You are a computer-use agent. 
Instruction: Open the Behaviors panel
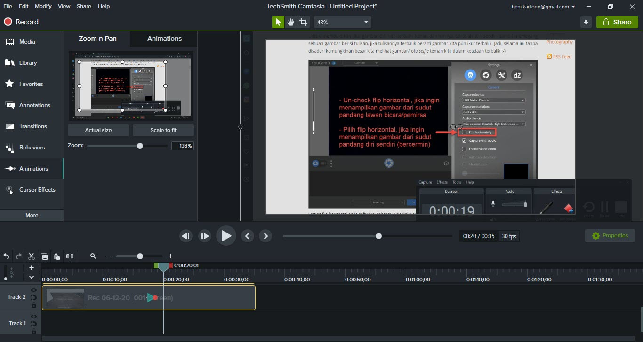pyautogui.click(x=32, y=148)
